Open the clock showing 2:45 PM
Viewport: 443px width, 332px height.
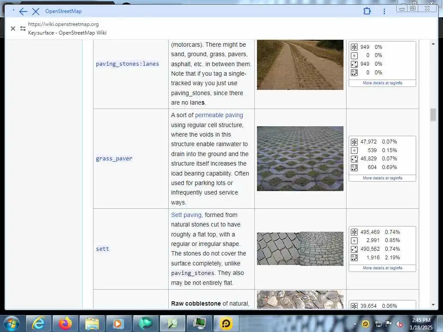[421, 323]
